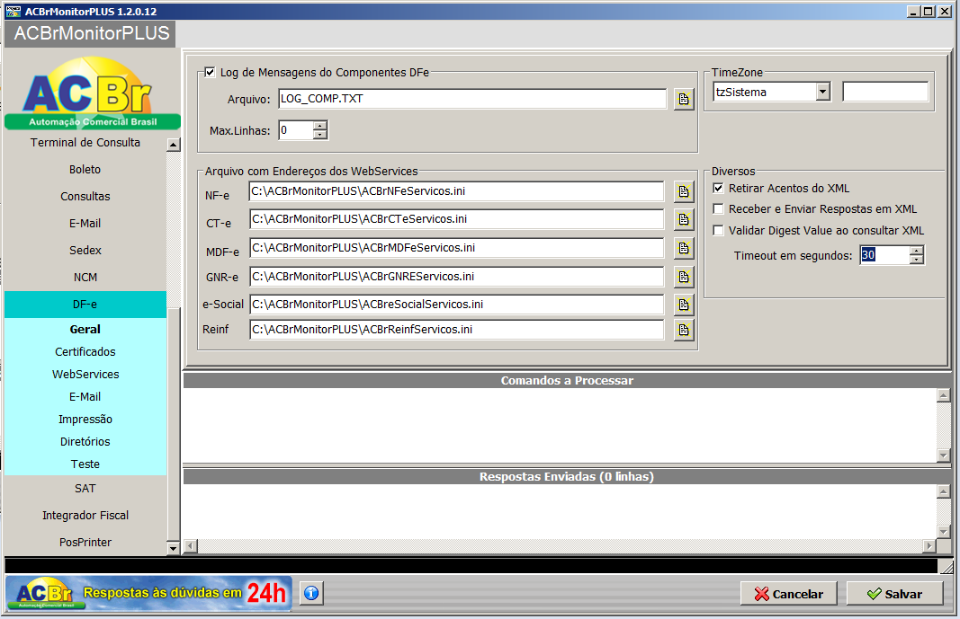Select the DF-e section header

coord(85,305)
